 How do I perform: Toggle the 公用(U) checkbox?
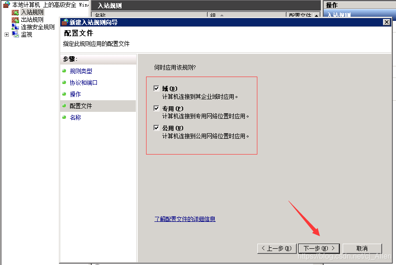pos(156,128)
